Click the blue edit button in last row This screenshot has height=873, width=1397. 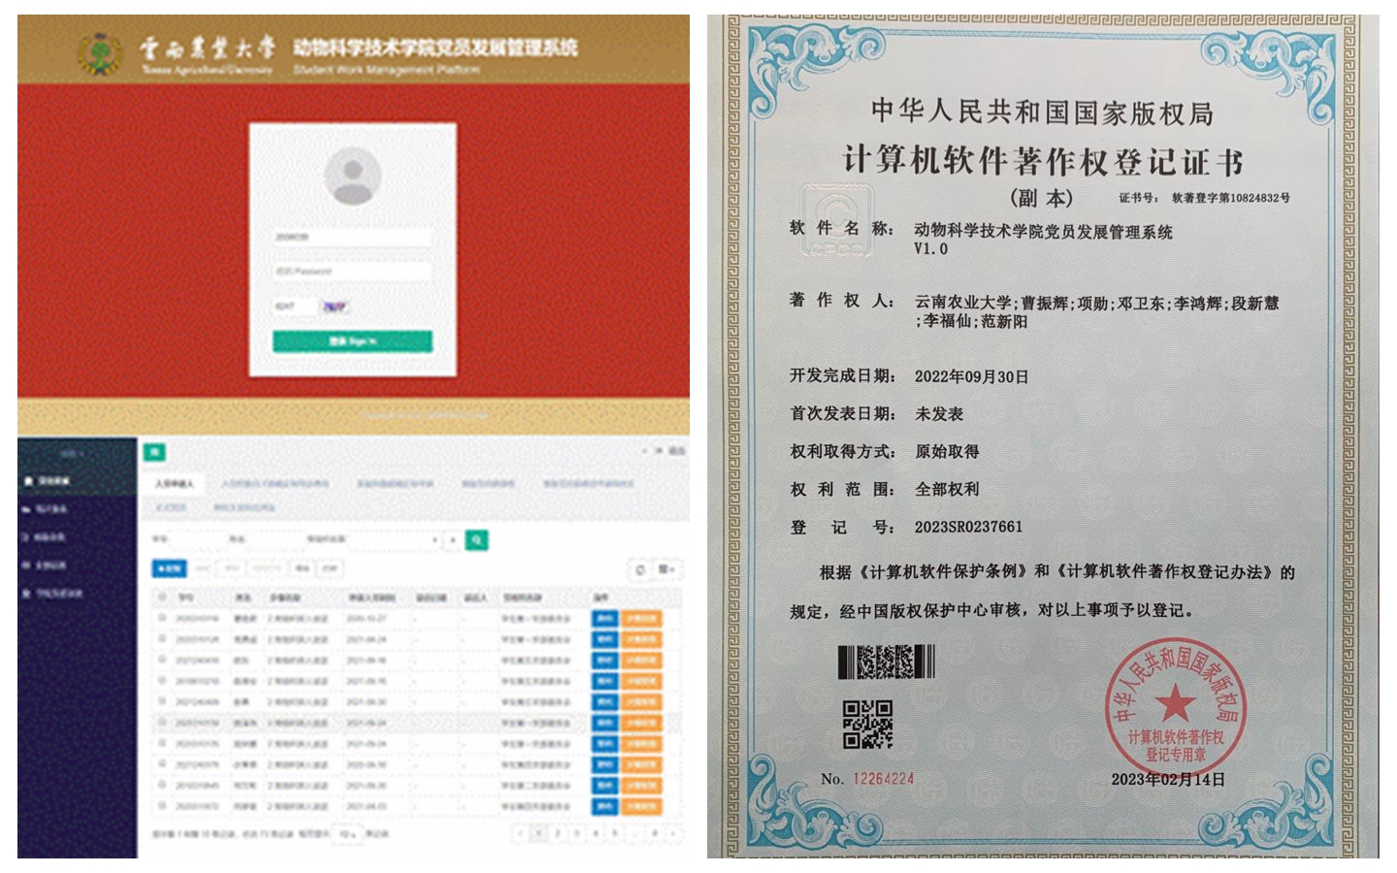click(x=604, y=807)
